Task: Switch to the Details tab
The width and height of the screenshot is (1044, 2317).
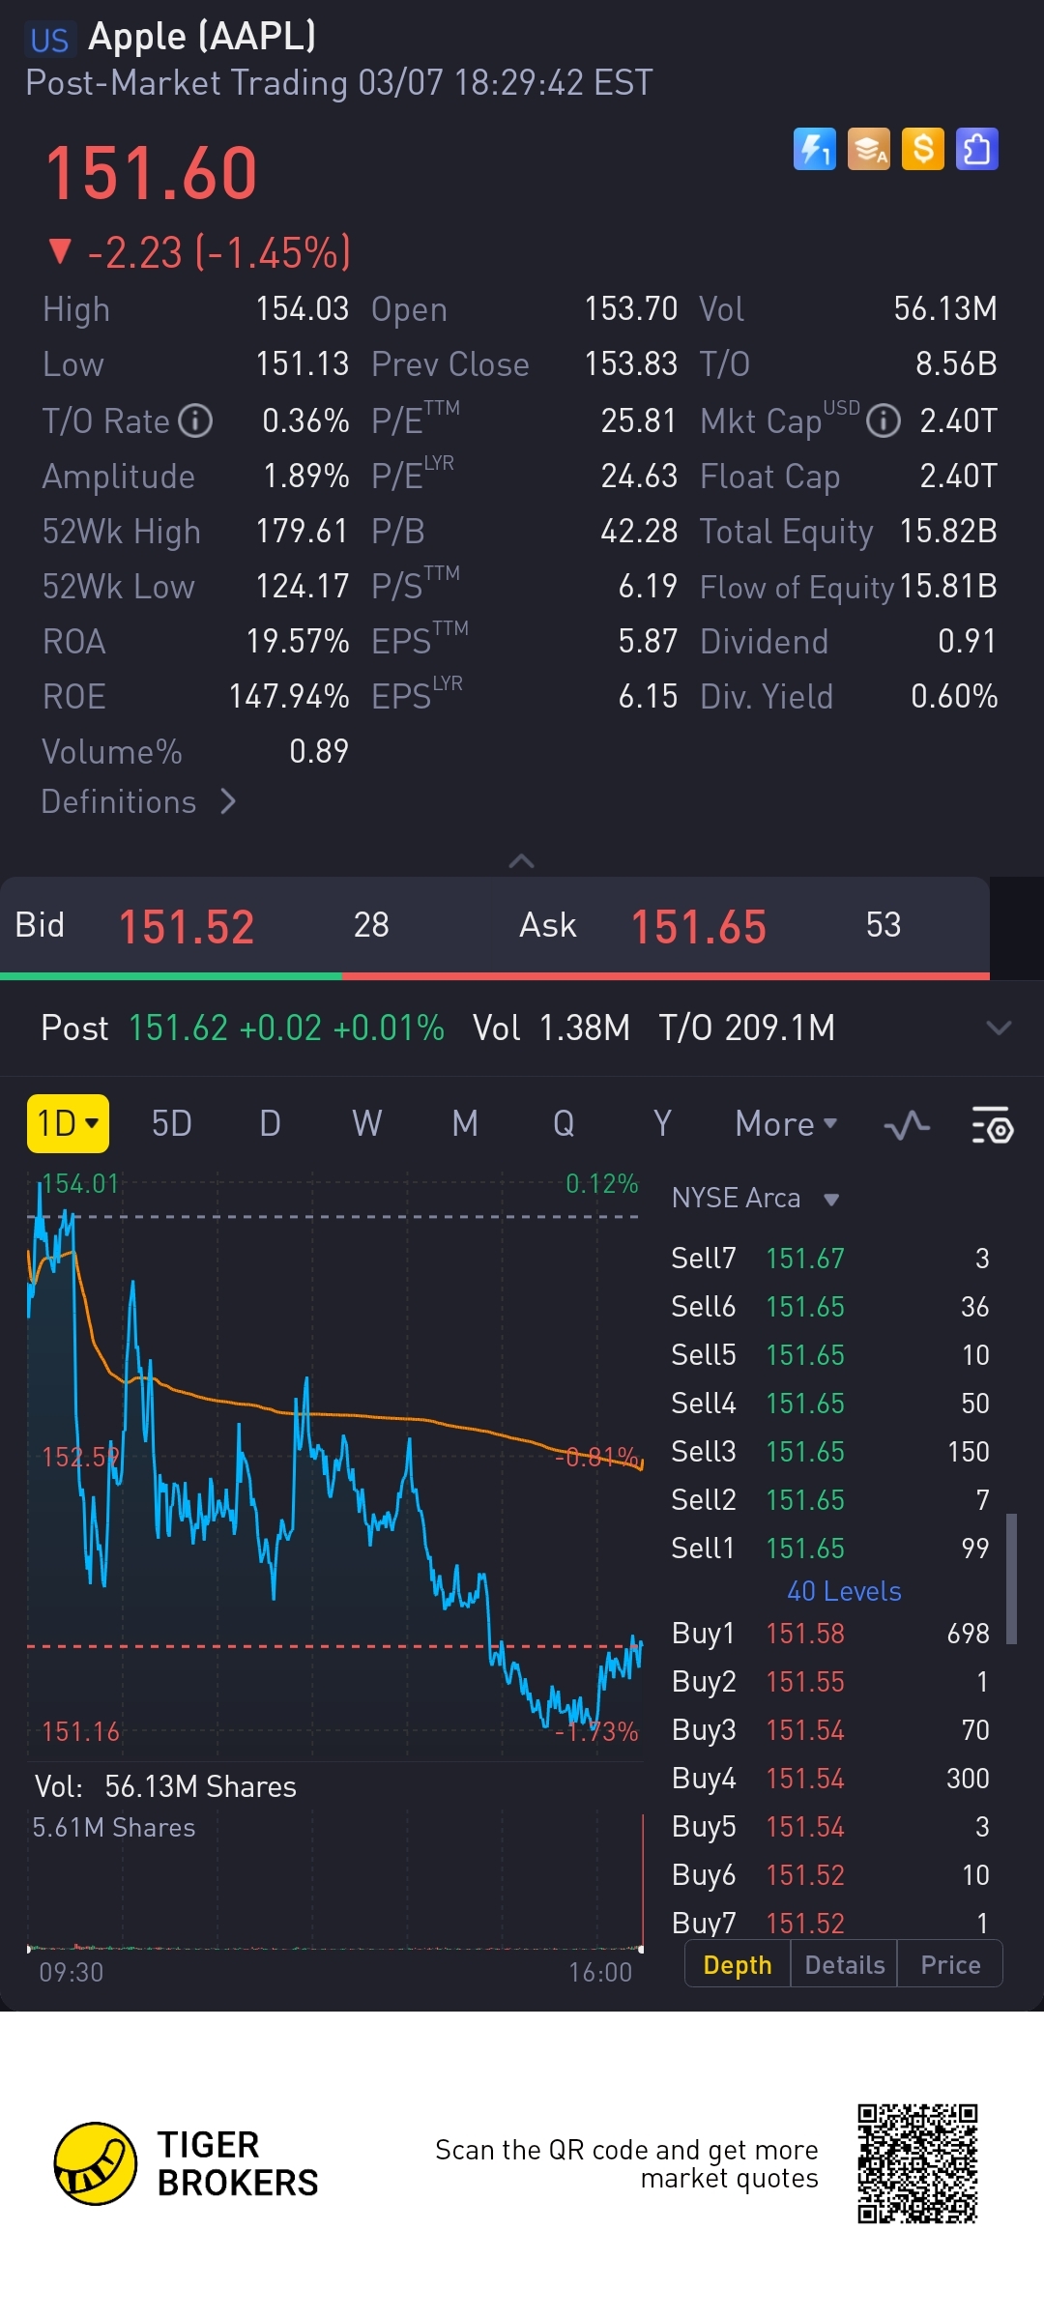Action: point(844,1965)
